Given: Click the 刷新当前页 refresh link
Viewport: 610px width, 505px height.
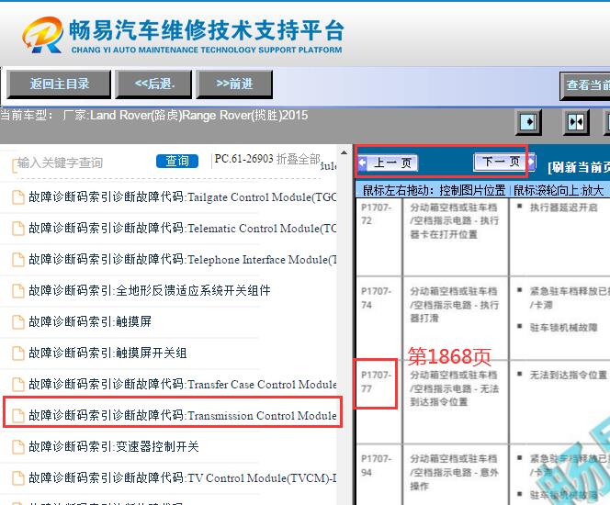Looking at the screenshot, I should (x=579, y=167).
